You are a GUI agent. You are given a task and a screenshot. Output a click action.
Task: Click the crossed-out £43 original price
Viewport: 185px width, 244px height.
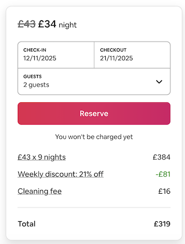pyautogui.click(x=27, y=24)
